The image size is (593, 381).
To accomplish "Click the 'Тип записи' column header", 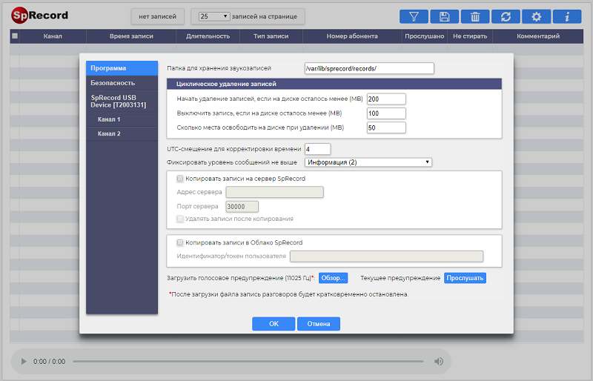I will tap(271, 36).
